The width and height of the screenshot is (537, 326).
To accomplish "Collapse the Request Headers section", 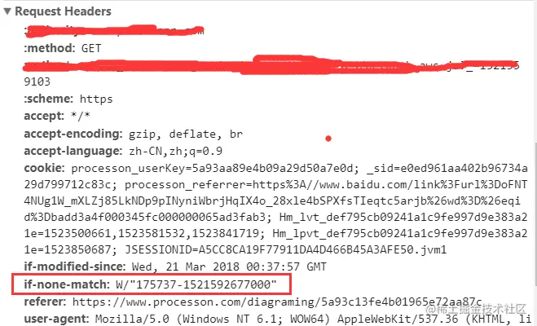I will [7, 11].
